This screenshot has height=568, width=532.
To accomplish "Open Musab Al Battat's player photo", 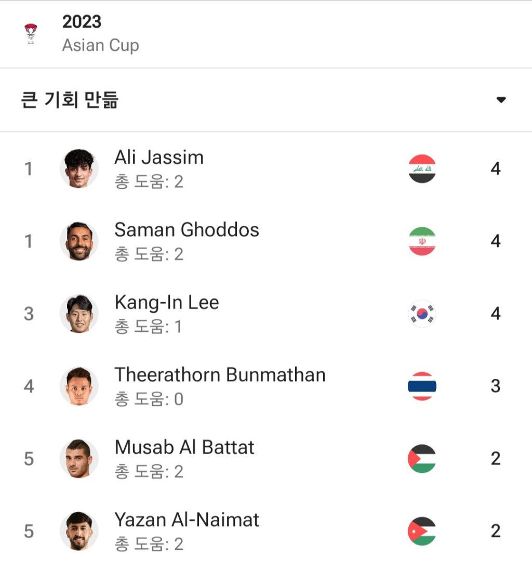I will [x=79, y=458].
